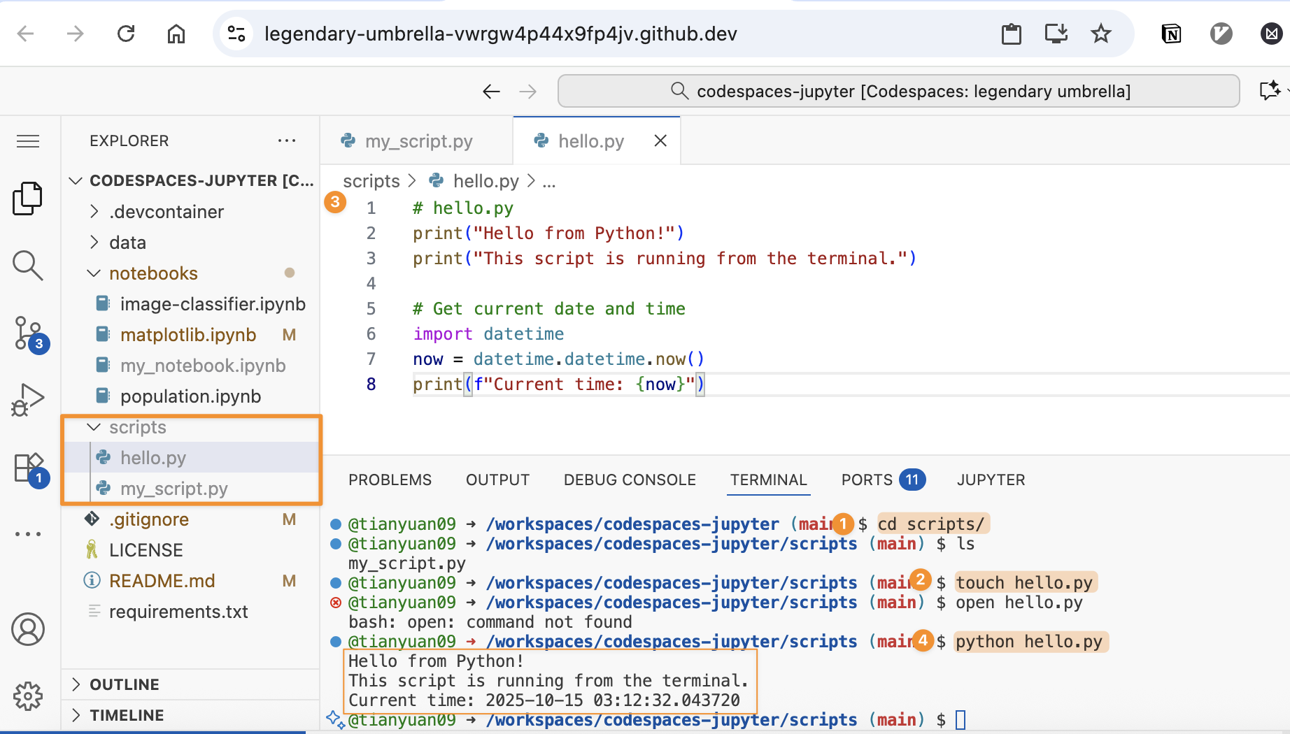Image resolution: width=1290 pixels, height=734 pixels.
Task: Open the DEBUG CONSOLE panel tab
Action: coord(630,480)
